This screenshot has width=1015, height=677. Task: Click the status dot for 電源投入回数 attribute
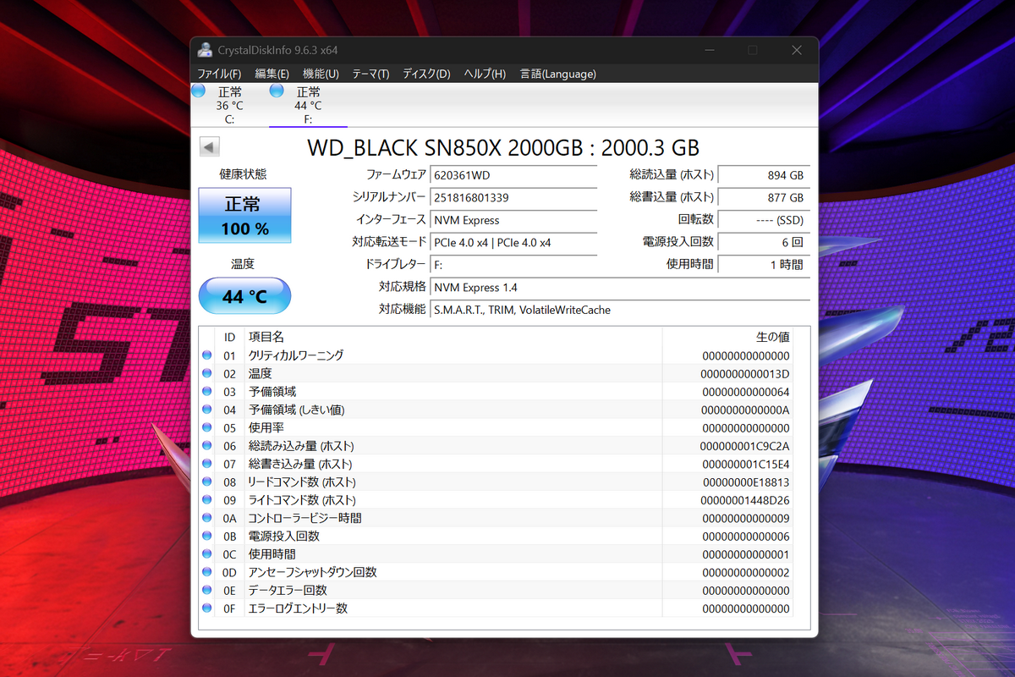point(206,536)
